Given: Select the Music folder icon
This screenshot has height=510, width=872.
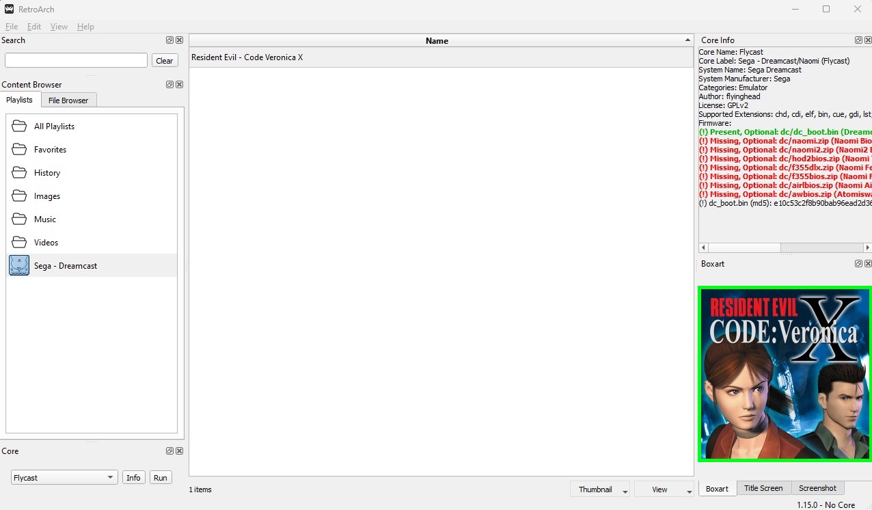Looking at the screenshot, I should (19, 219).
